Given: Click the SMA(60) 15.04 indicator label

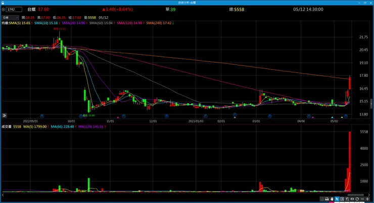Looking at the screenshot, I should [x=102, y=23].
